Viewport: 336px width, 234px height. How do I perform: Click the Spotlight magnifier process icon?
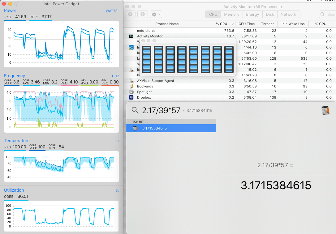(x=131, y=92)
